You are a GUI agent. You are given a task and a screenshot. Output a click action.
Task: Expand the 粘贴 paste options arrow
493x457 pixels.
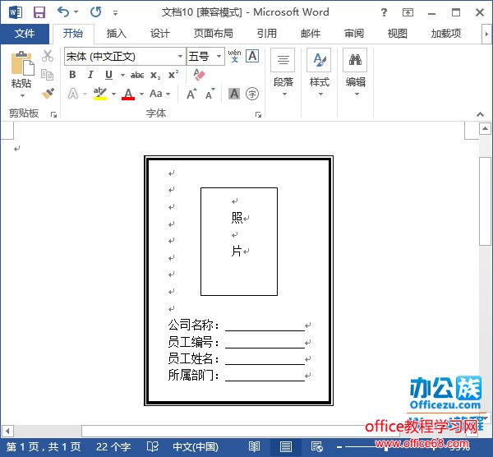(22, 95)
